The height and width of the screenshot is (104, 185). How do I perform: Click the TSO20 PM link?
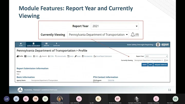(111, 80)
